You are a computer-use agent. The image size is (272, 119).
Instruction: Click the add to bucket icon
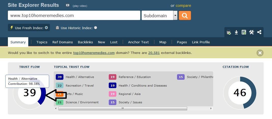[229, 32]
